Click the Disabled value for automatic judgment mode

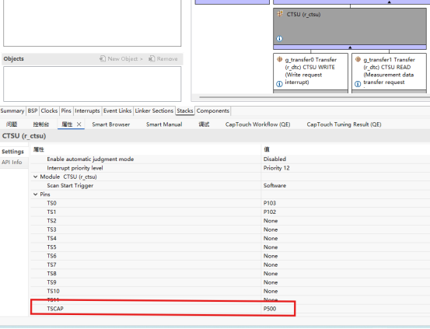click(274, 159)
